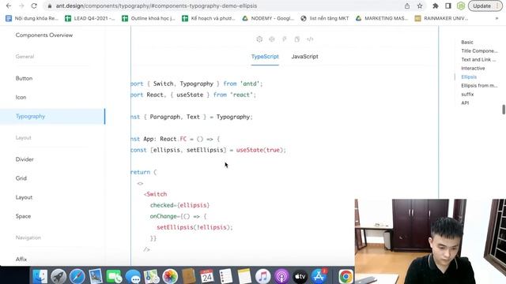This screenshot has width=506, height=284.
Task: Select Typography in the sidebar menu
Action: 53,116
